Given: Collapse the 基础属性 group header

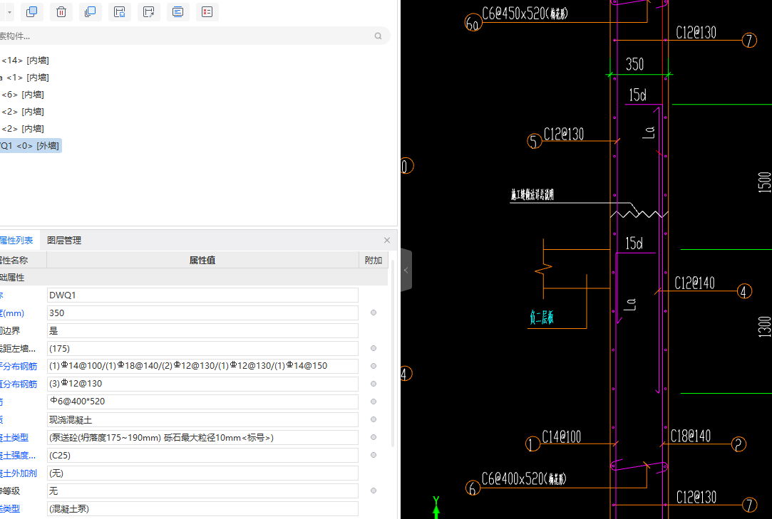Looking at the screenshot, I should click(193, 278).
